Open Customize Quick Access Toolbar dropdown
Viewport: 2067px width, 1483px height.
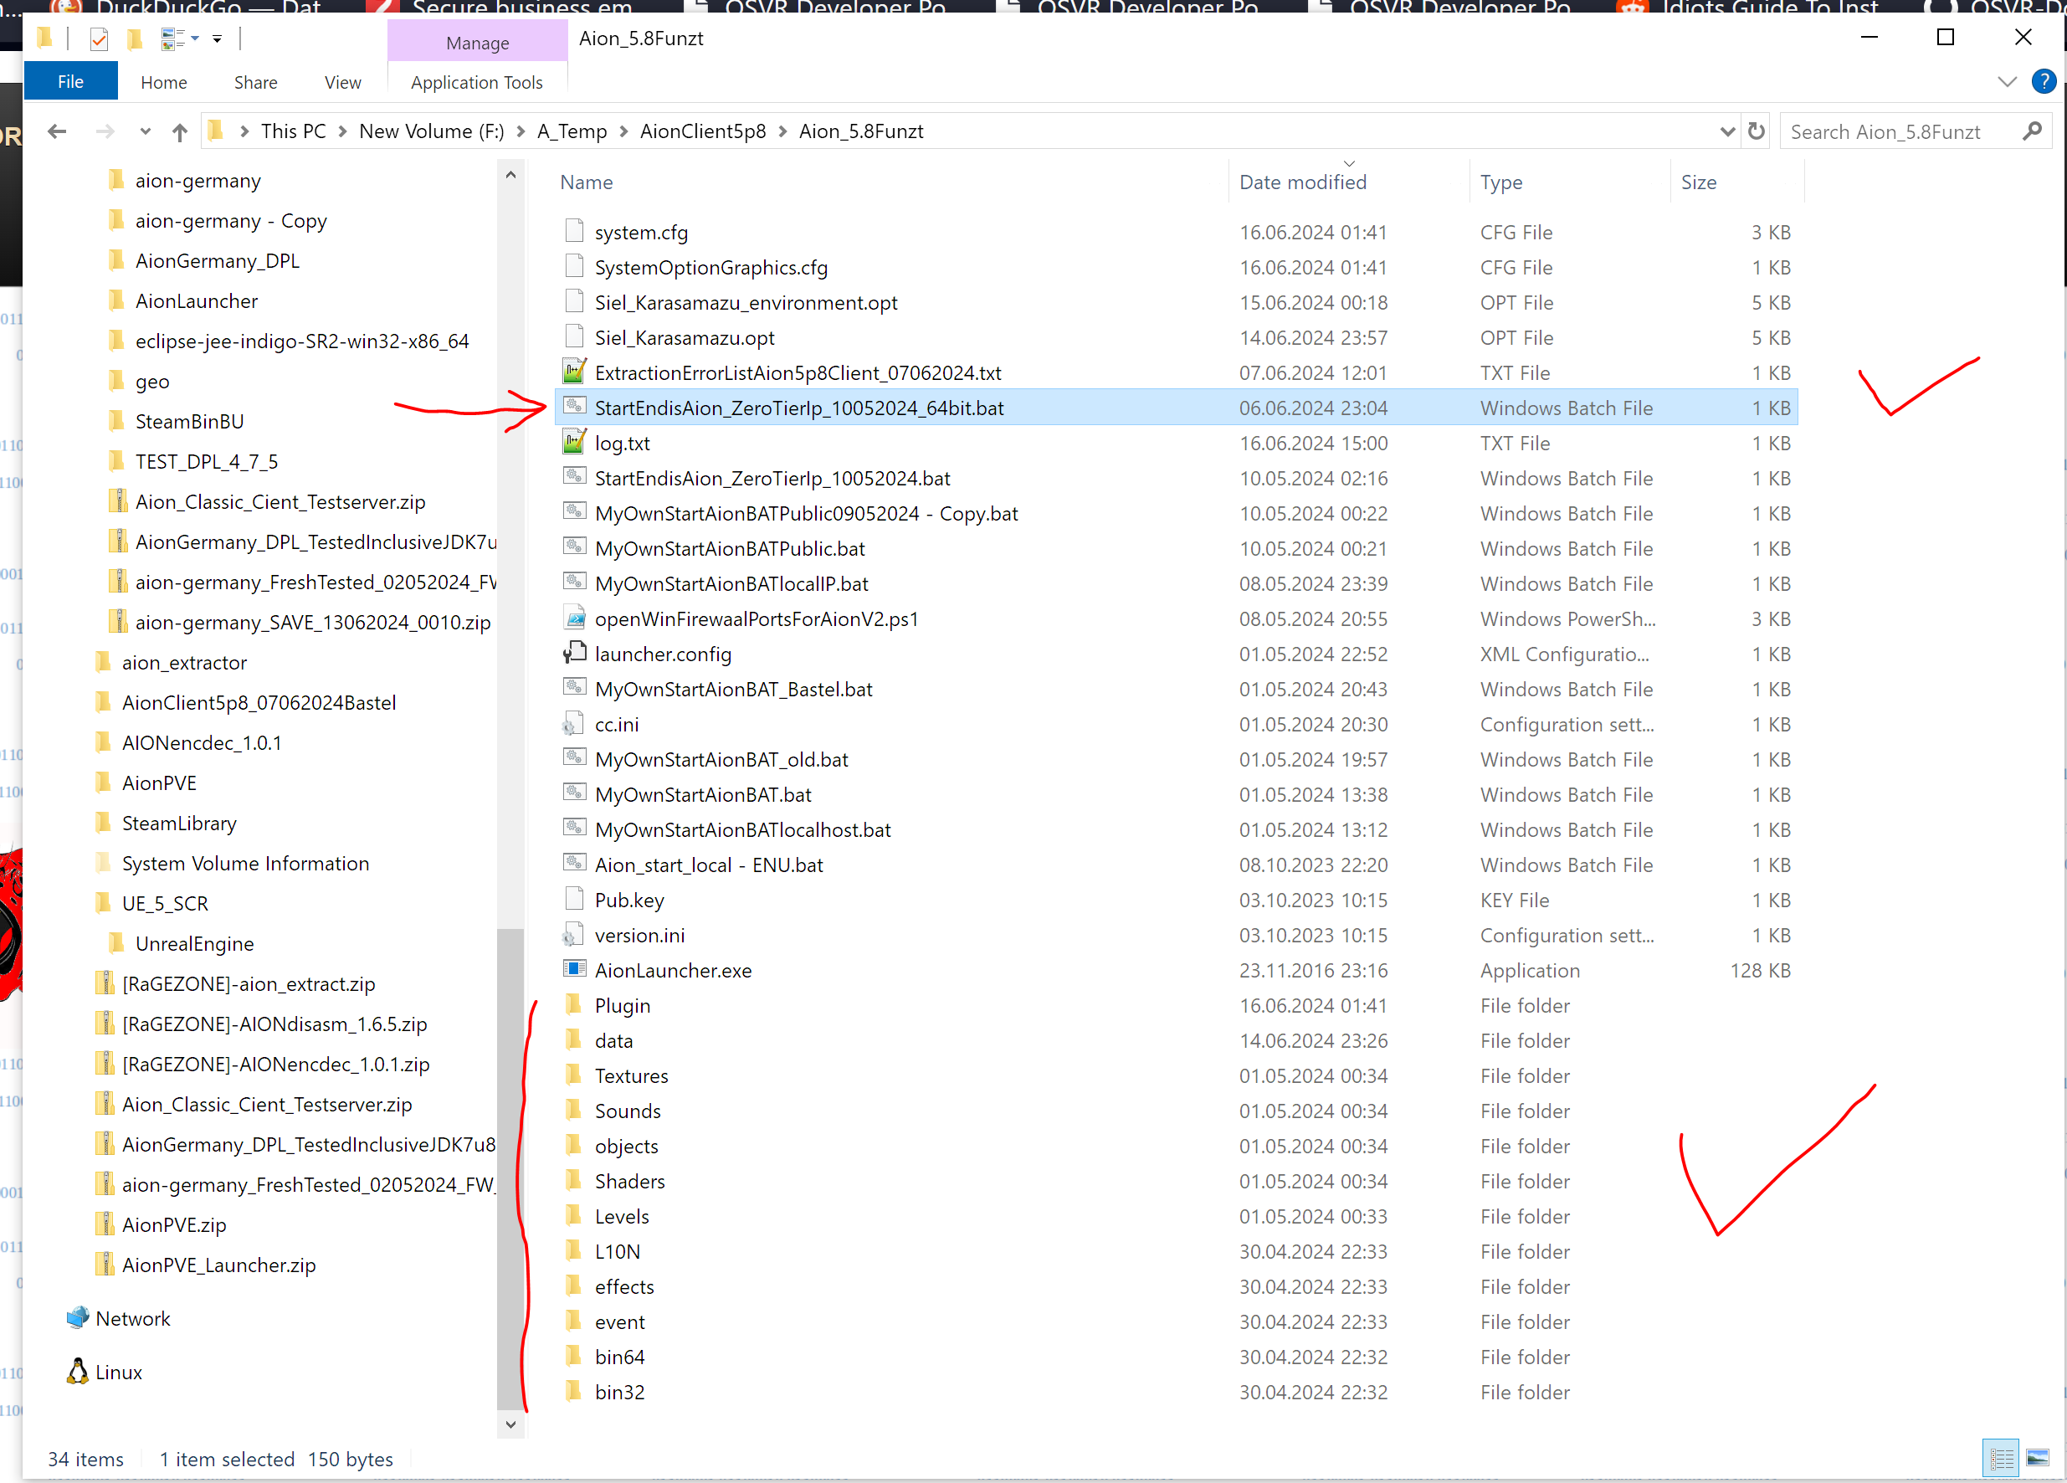(217, 39)
